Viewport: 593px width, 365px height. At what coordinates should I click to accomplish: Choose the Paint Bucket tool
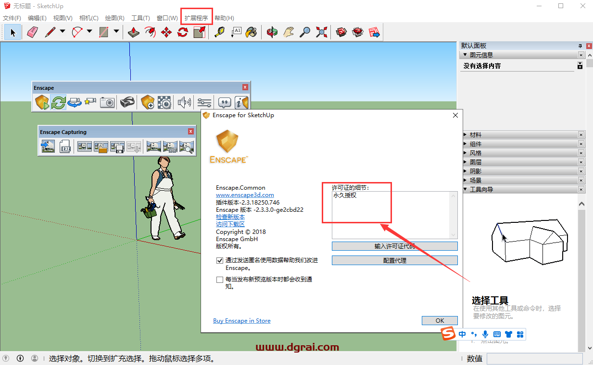coord(252,32)
